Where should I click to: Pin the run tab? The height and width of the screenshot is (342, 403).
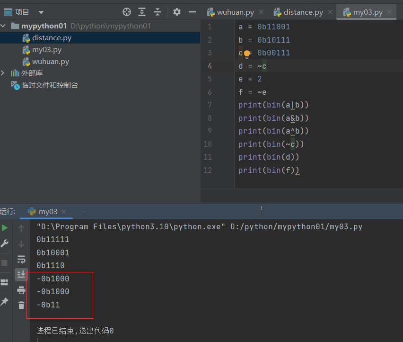pyautogui.click(x=4, y=301)
